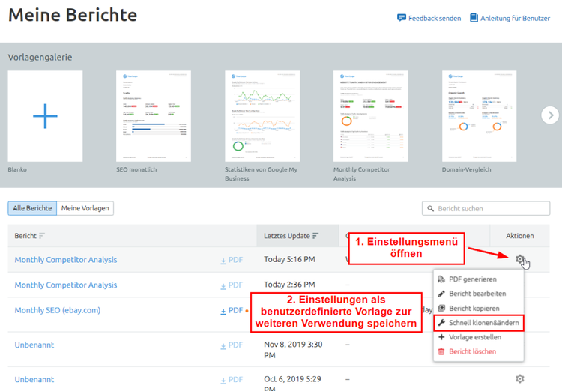562x391 pixels.
Task: Switch to Meine Vorlagen tab
Action: (85, 208)
